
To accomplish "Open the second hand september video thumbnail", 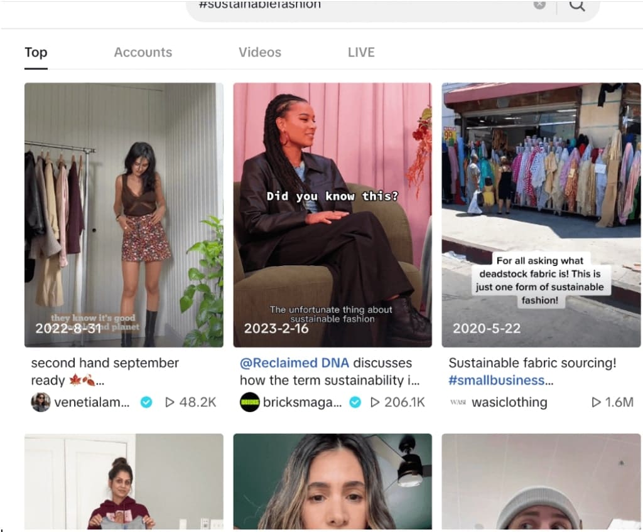I will pos(123,214).
